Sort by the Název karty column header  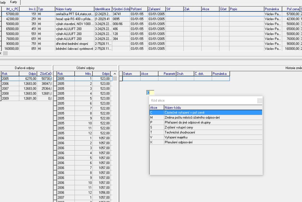pos(75,9)
